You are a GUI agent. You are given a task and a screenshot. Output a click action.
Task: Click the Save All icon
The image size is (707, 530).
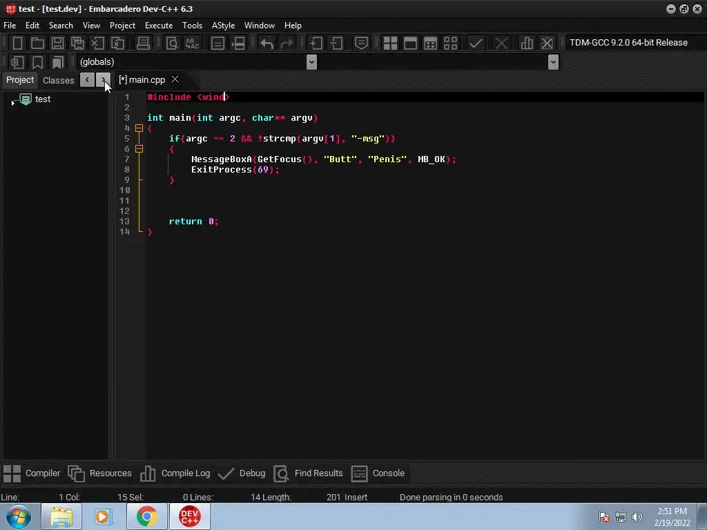[77, 43]
